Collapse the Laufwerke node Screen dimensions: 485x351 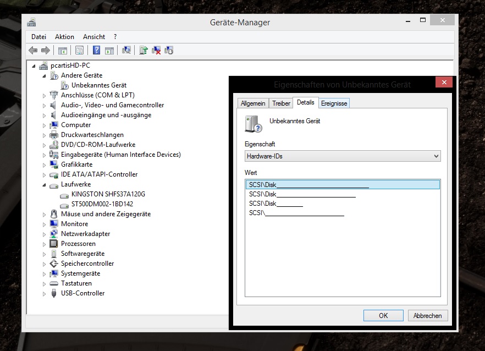44,185
